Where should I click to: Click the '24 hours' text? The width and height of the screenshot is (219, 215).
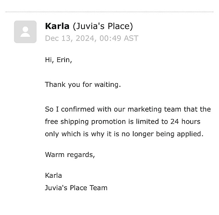185,122
